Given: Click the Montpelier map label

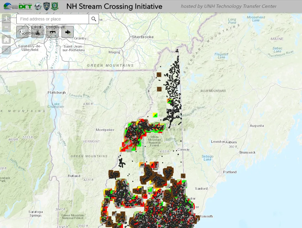Looking at the screenshot, I should point(105,130).
